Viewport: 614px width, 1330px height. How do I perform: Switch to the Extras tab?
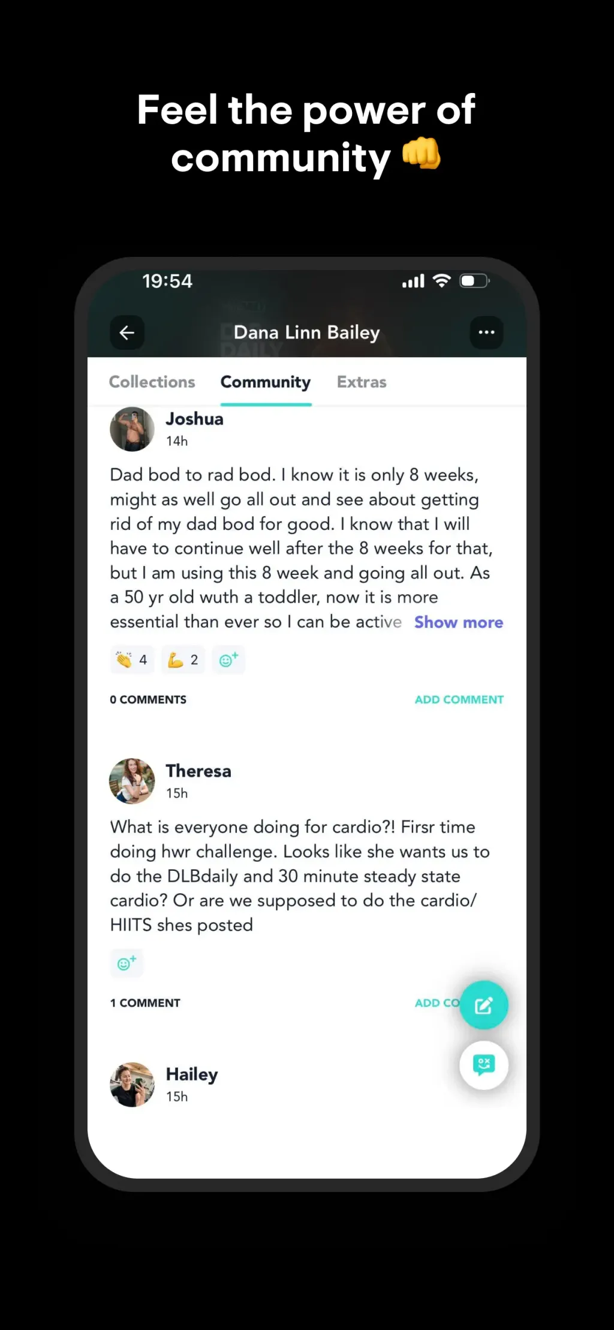(362, 382)
